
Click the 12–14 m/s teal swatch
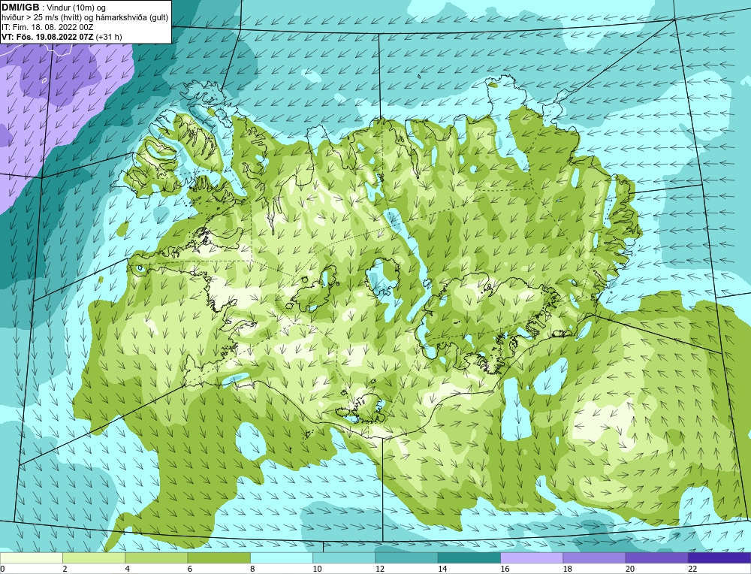[406, 557]
